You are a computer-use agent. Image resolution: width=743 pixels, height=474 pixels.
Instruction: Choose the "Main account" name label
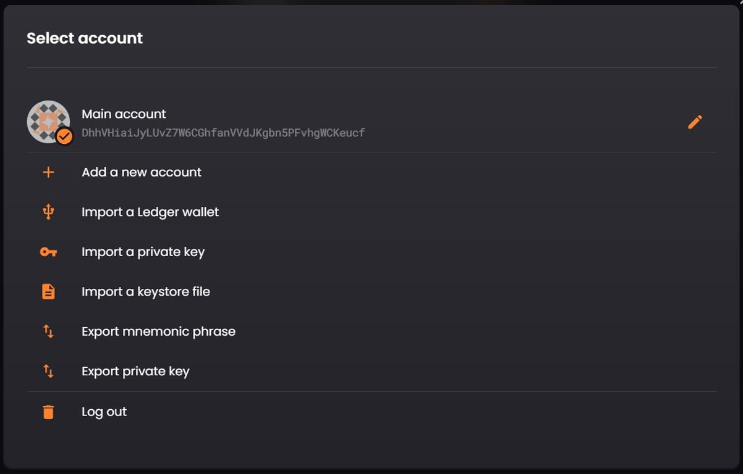click(124, 114)
